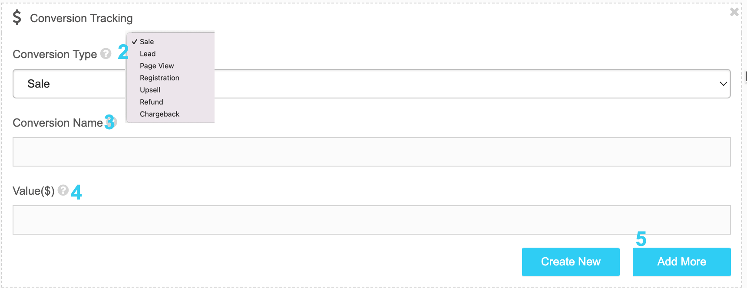Click into the Value($) input field
The height and width of the screenshot is (288, 747).
point(371,220)
